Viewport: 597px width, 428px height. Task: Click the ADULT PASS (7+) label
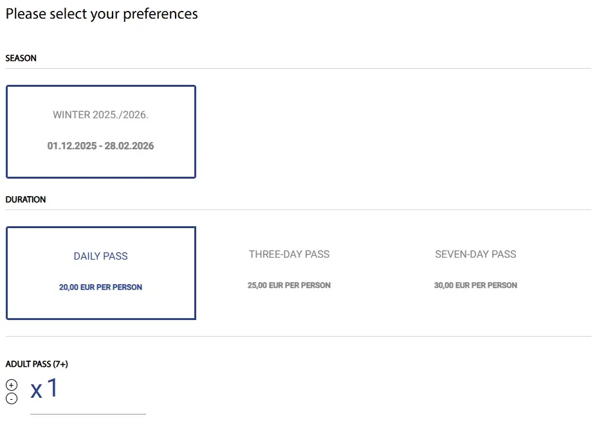pyautogui.click(x=37, y=364)
